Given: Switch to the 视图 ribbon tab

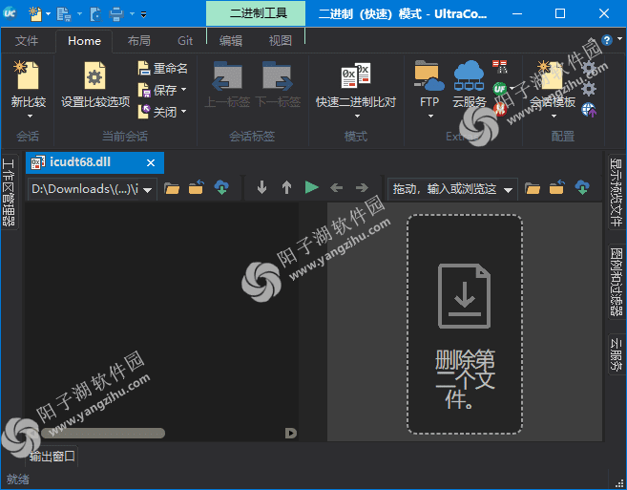Looking at the screenshot, I should (280, 41).
